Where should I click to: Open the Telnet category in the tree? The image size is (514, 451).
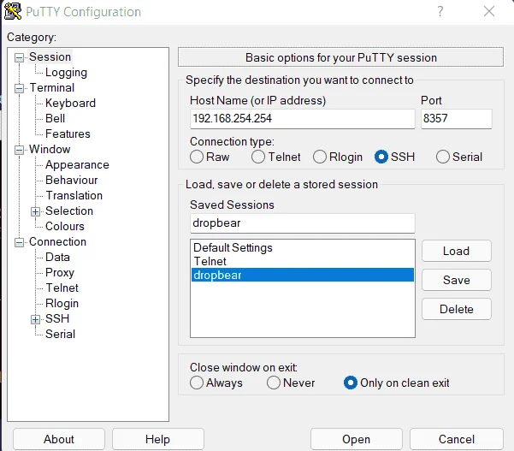(62, 288)
